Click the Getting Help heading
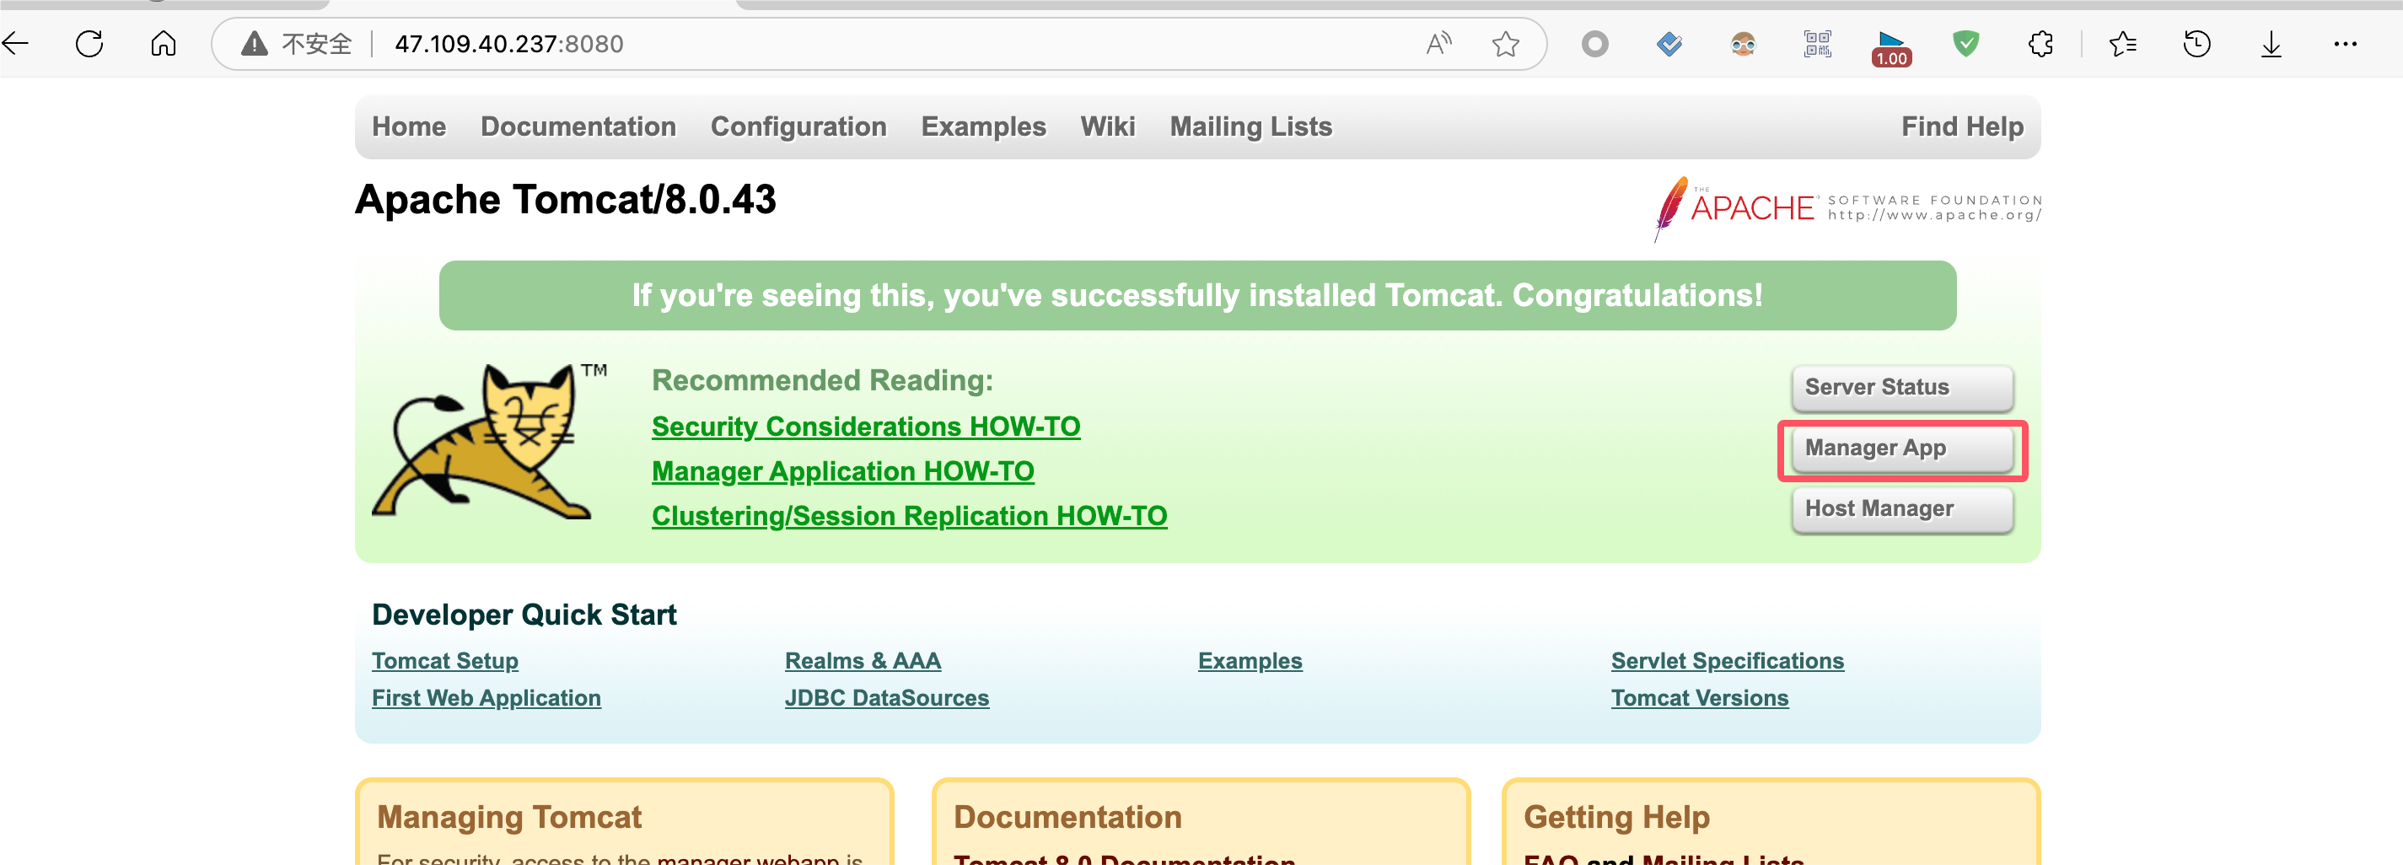 (1615, 818)
